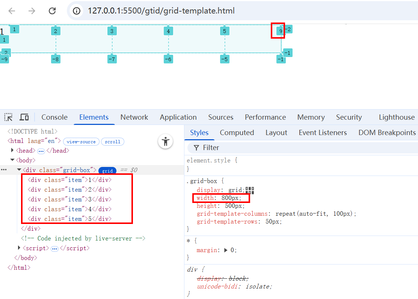This screenshot has width=418, height=299.
Task: Expand the head ellipsis badge
Action: click(x=41, y=151)
